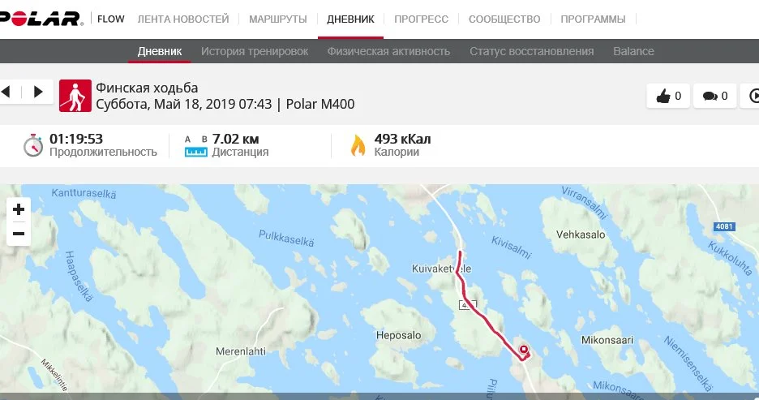Open ПРОГРЕСС menu item
The width and height of the screenshot is (759, 400).
click(421, 19)
